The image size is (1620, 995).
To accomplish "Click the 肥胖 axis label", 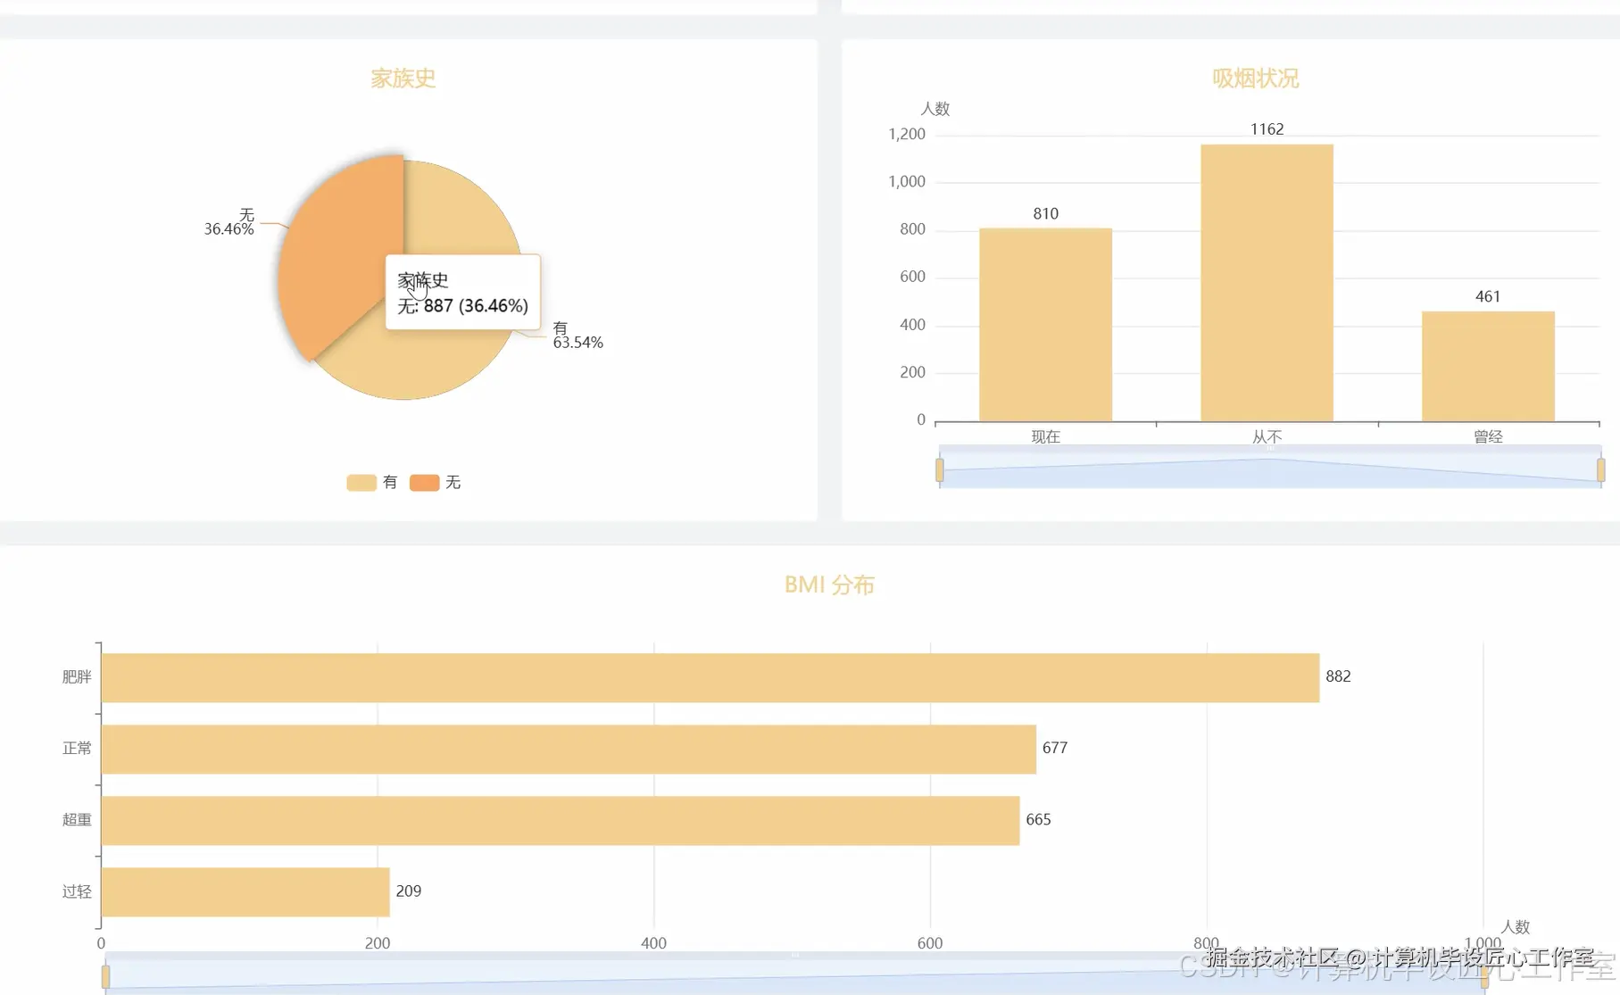I will tap(77, 677).
